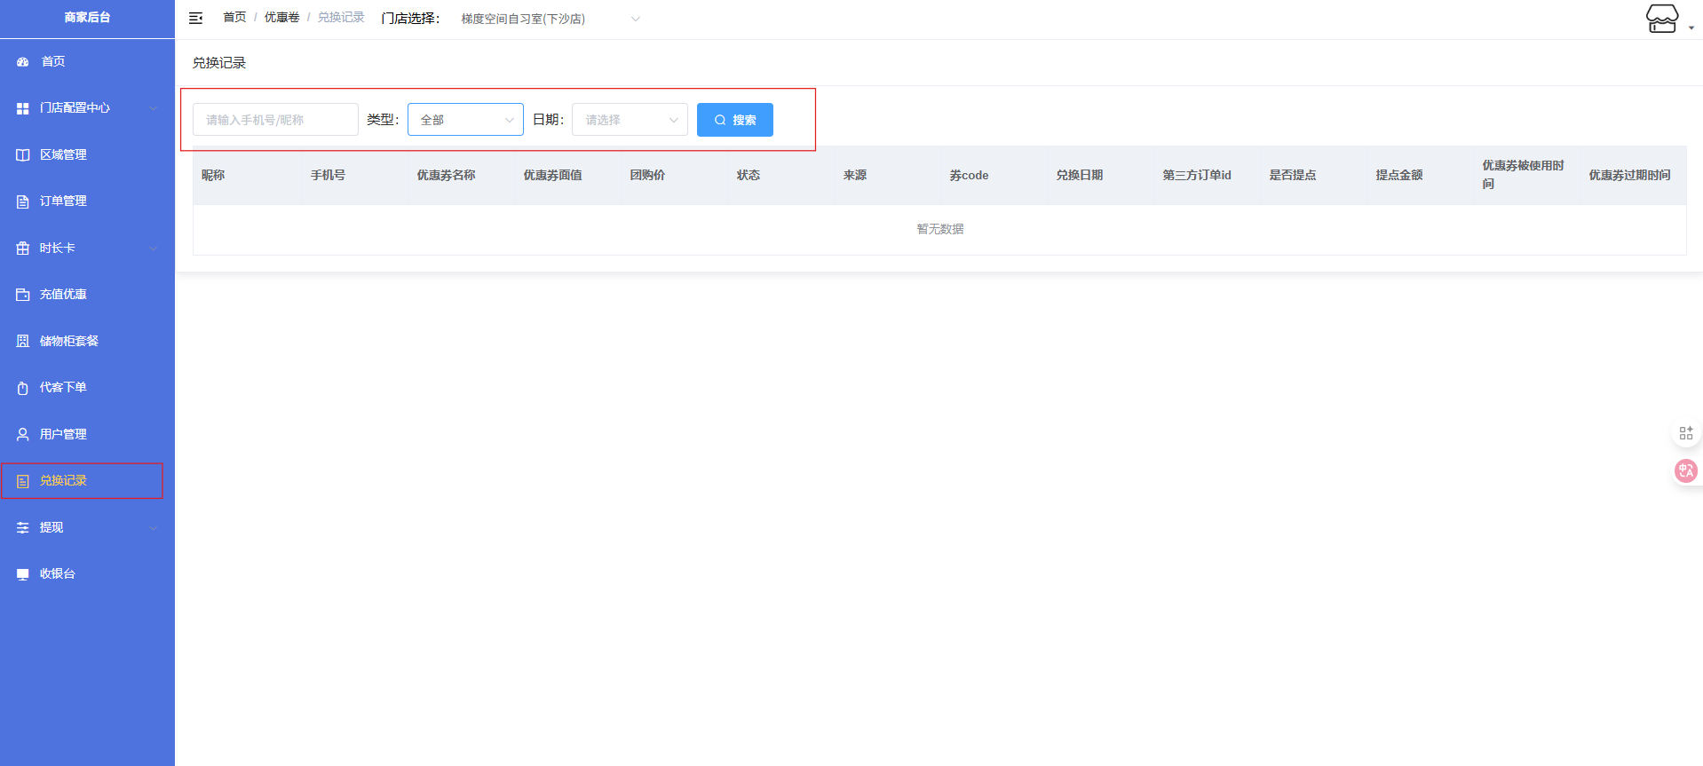Open the 门店选择 store dropdown
The height and width of the screenshot is (766, 1703).
[x=549, y=19]
